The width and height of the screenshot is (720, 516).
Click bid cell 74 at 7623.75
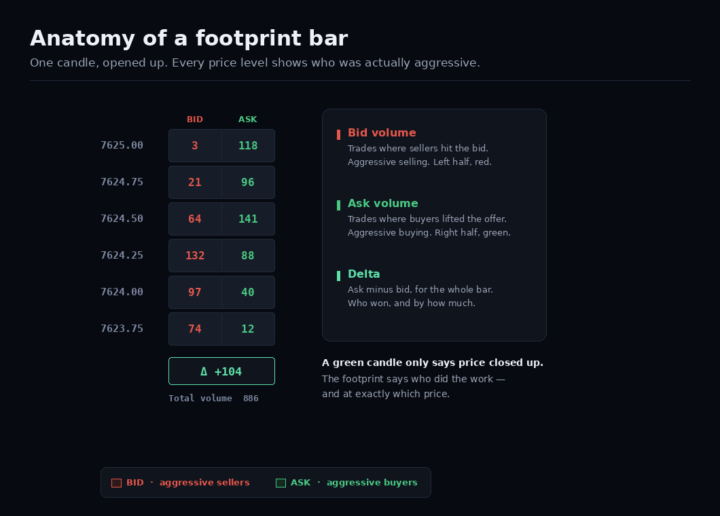pos(195,329)
